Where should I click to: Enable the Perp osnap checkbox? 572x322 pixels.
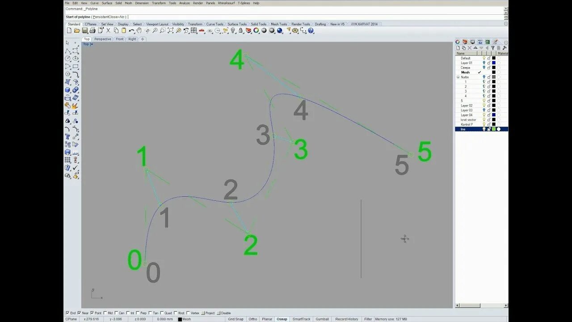click(138, 313)
